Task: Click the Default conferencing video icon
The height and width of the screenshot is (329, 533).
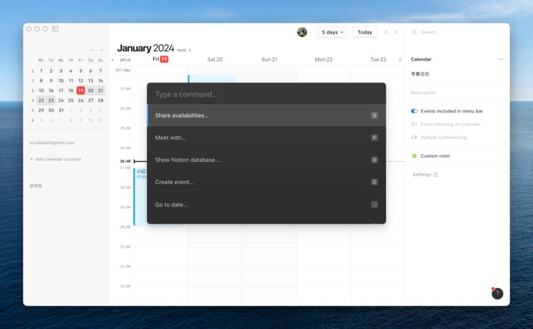Action: (414, 137)
